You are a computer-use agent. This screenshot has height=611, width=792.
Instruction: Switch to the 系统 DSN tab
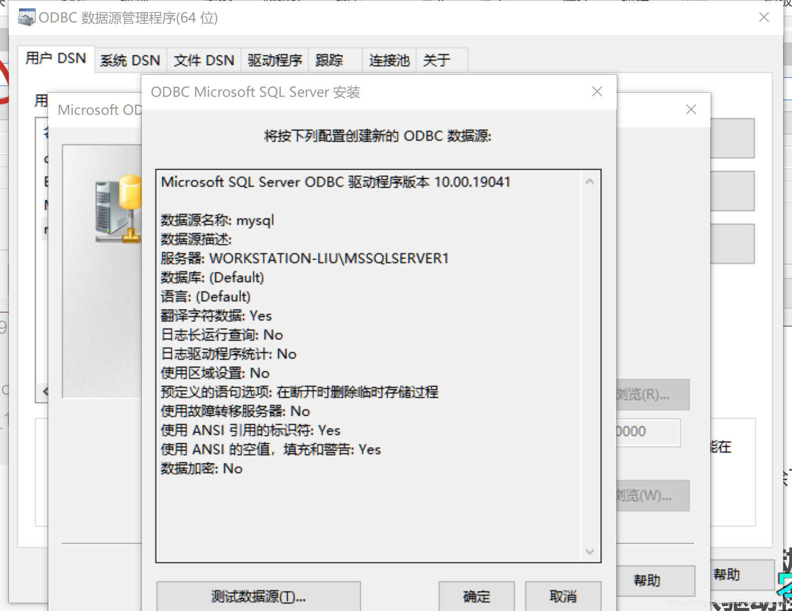coord(130,60)
